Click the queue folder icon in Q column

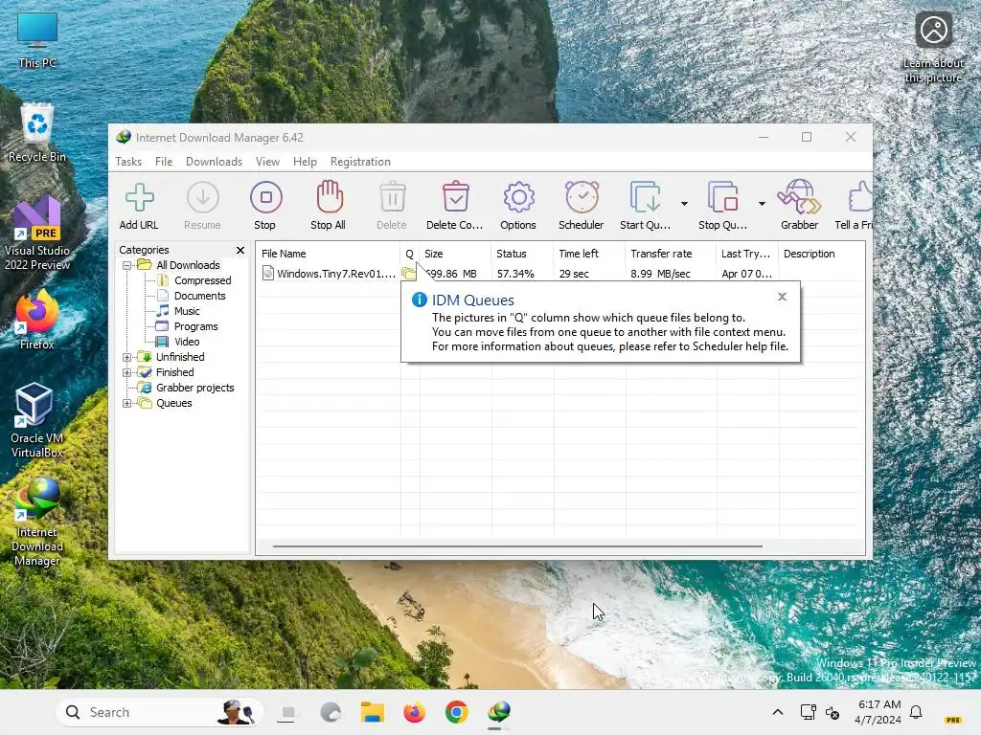(408, 274)
